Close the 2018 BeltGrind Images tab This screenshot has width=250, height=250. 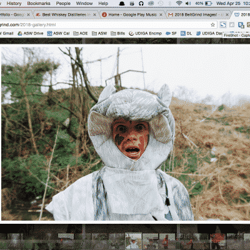[227, 15]
